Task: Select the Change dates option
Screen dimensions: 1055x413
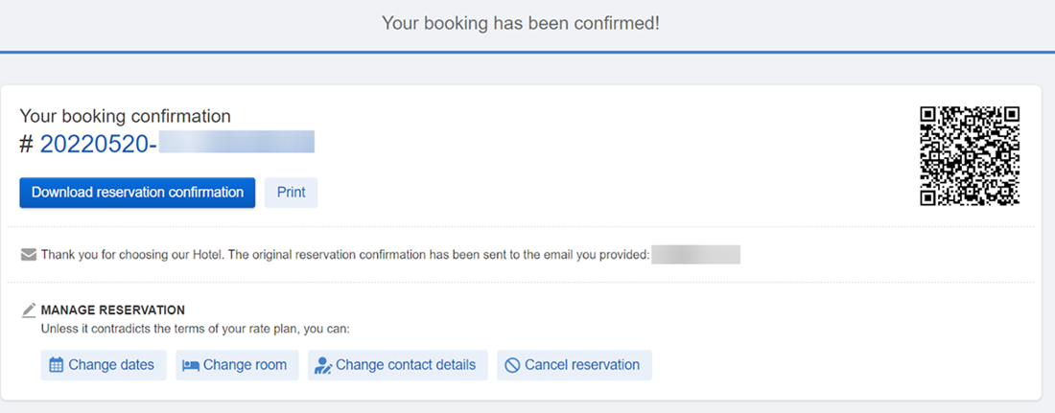Action: (104, 365)
